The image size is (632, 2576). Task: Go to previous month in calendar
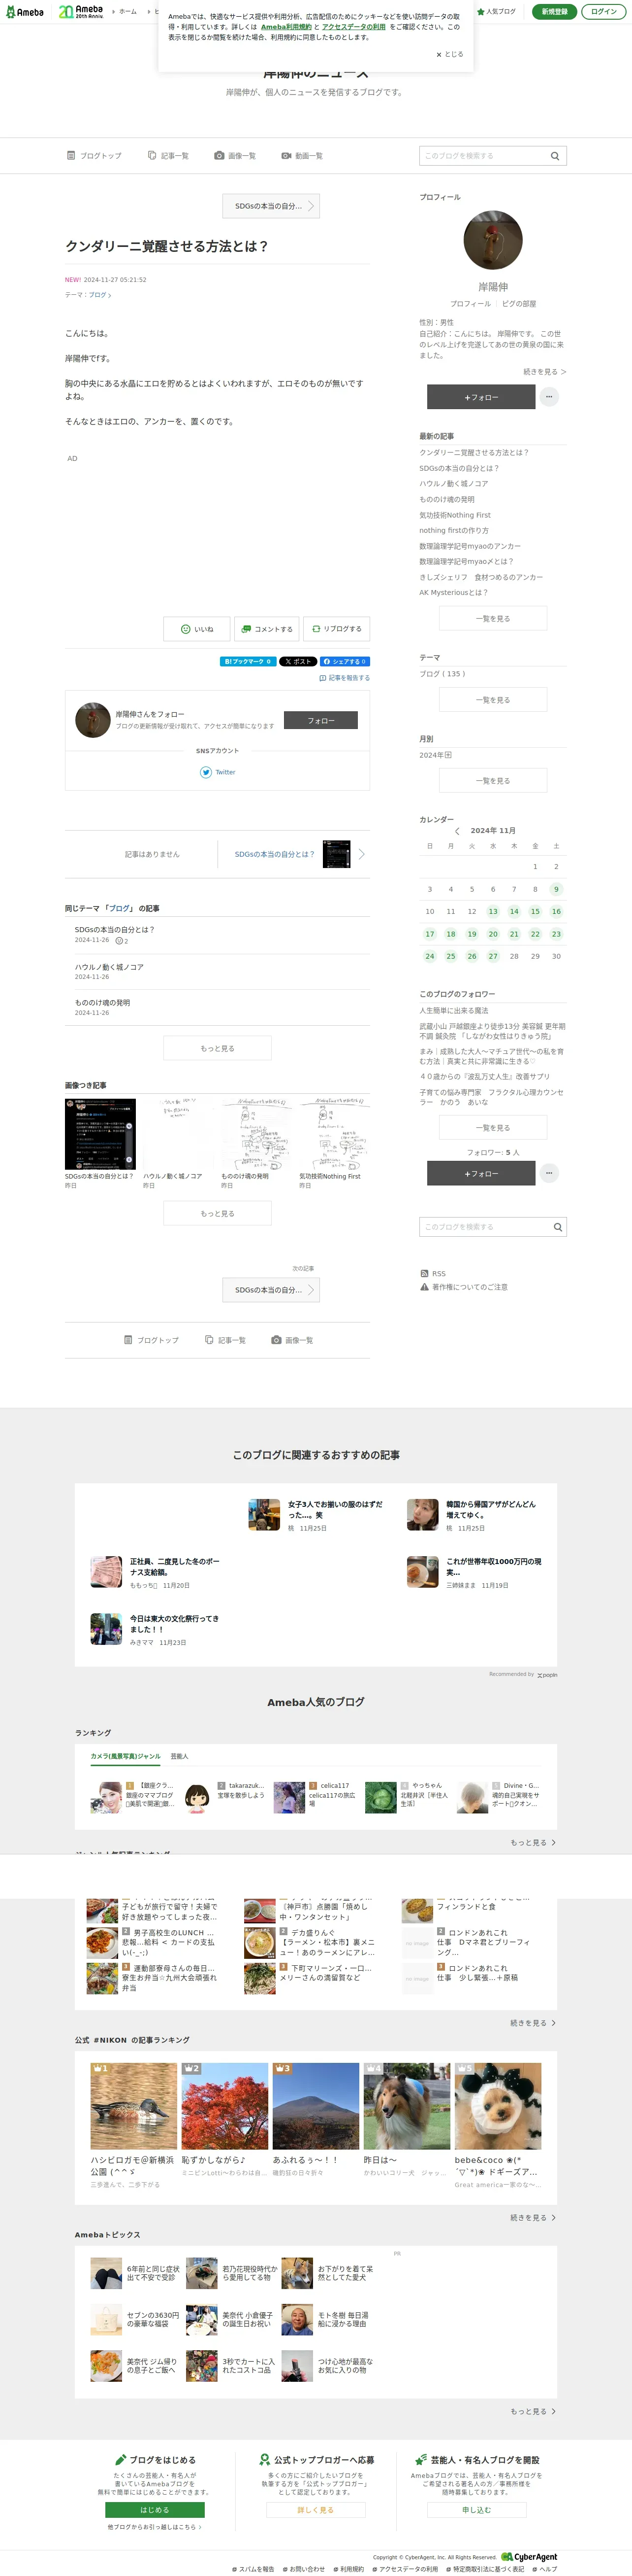tap(457, 831)
